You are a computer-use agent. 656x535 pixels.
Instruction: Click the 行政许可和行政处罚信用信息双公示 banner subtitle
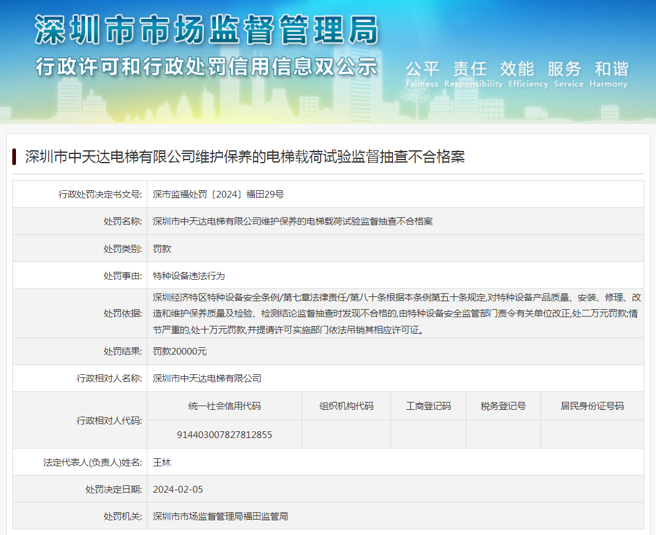click(206, 66)
